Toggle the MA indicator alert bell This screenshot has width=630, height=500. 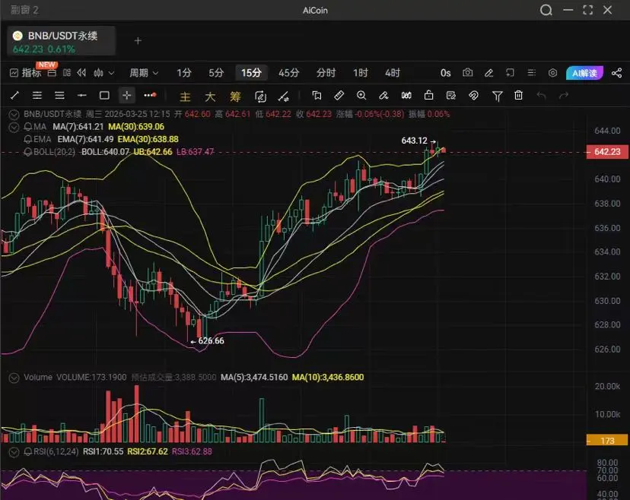pyautogui.click(x=27, y=126)
